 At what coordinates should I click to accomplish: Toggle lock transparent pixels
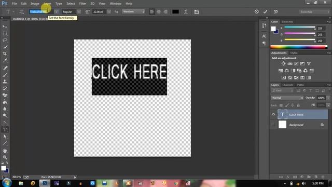[x=281, y=105]
